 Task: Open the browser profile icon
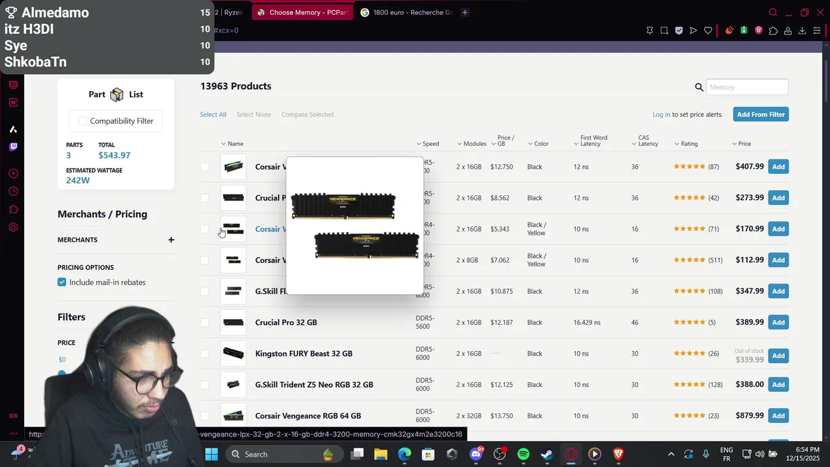pos(788,30)
